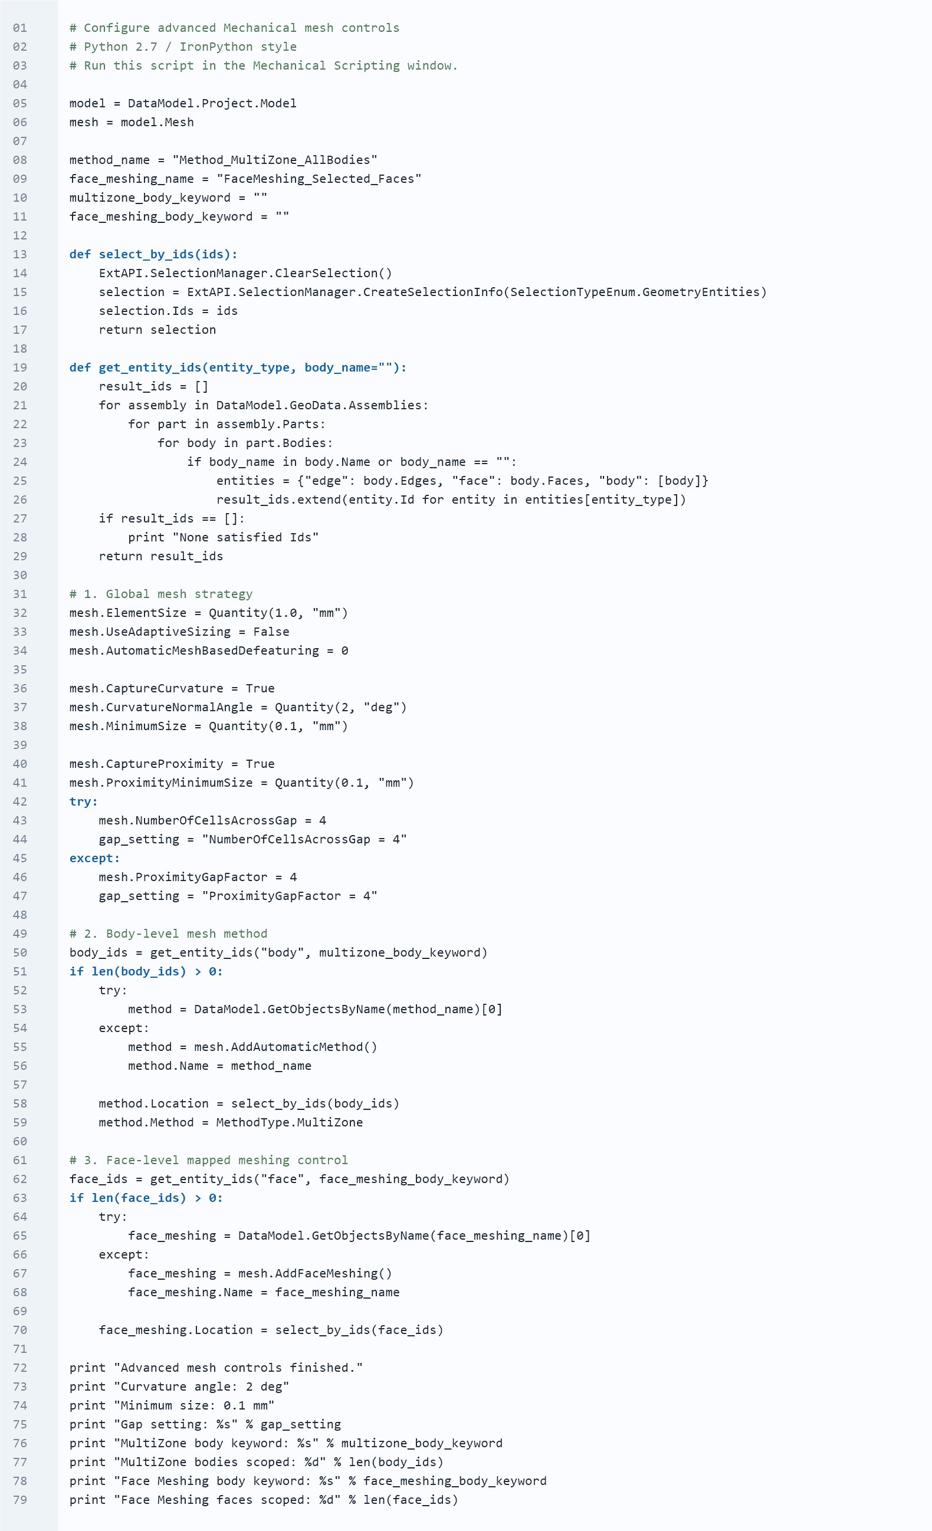Select the string "FaceMeshing_Selected_Faces"
932x1531 pixels.
pos(319,179)
